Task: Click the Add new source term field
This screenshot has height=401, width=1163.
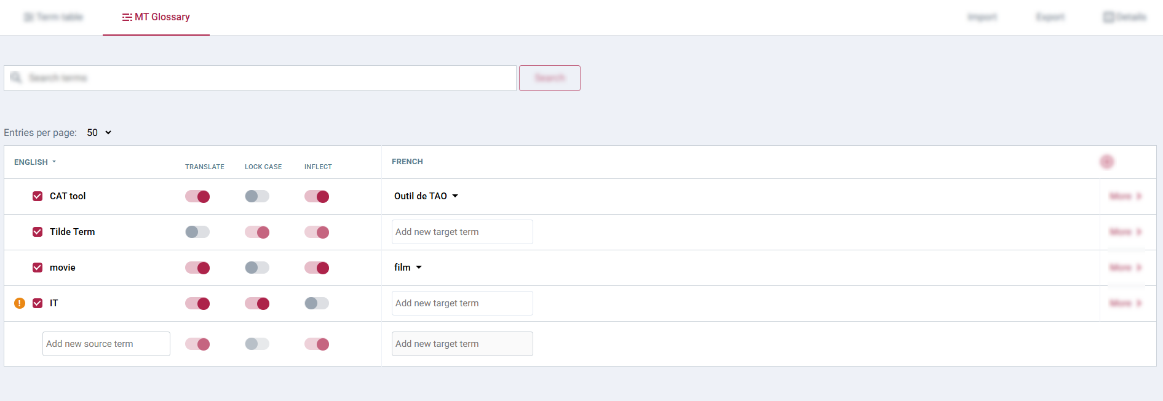Action: [106, 344]
